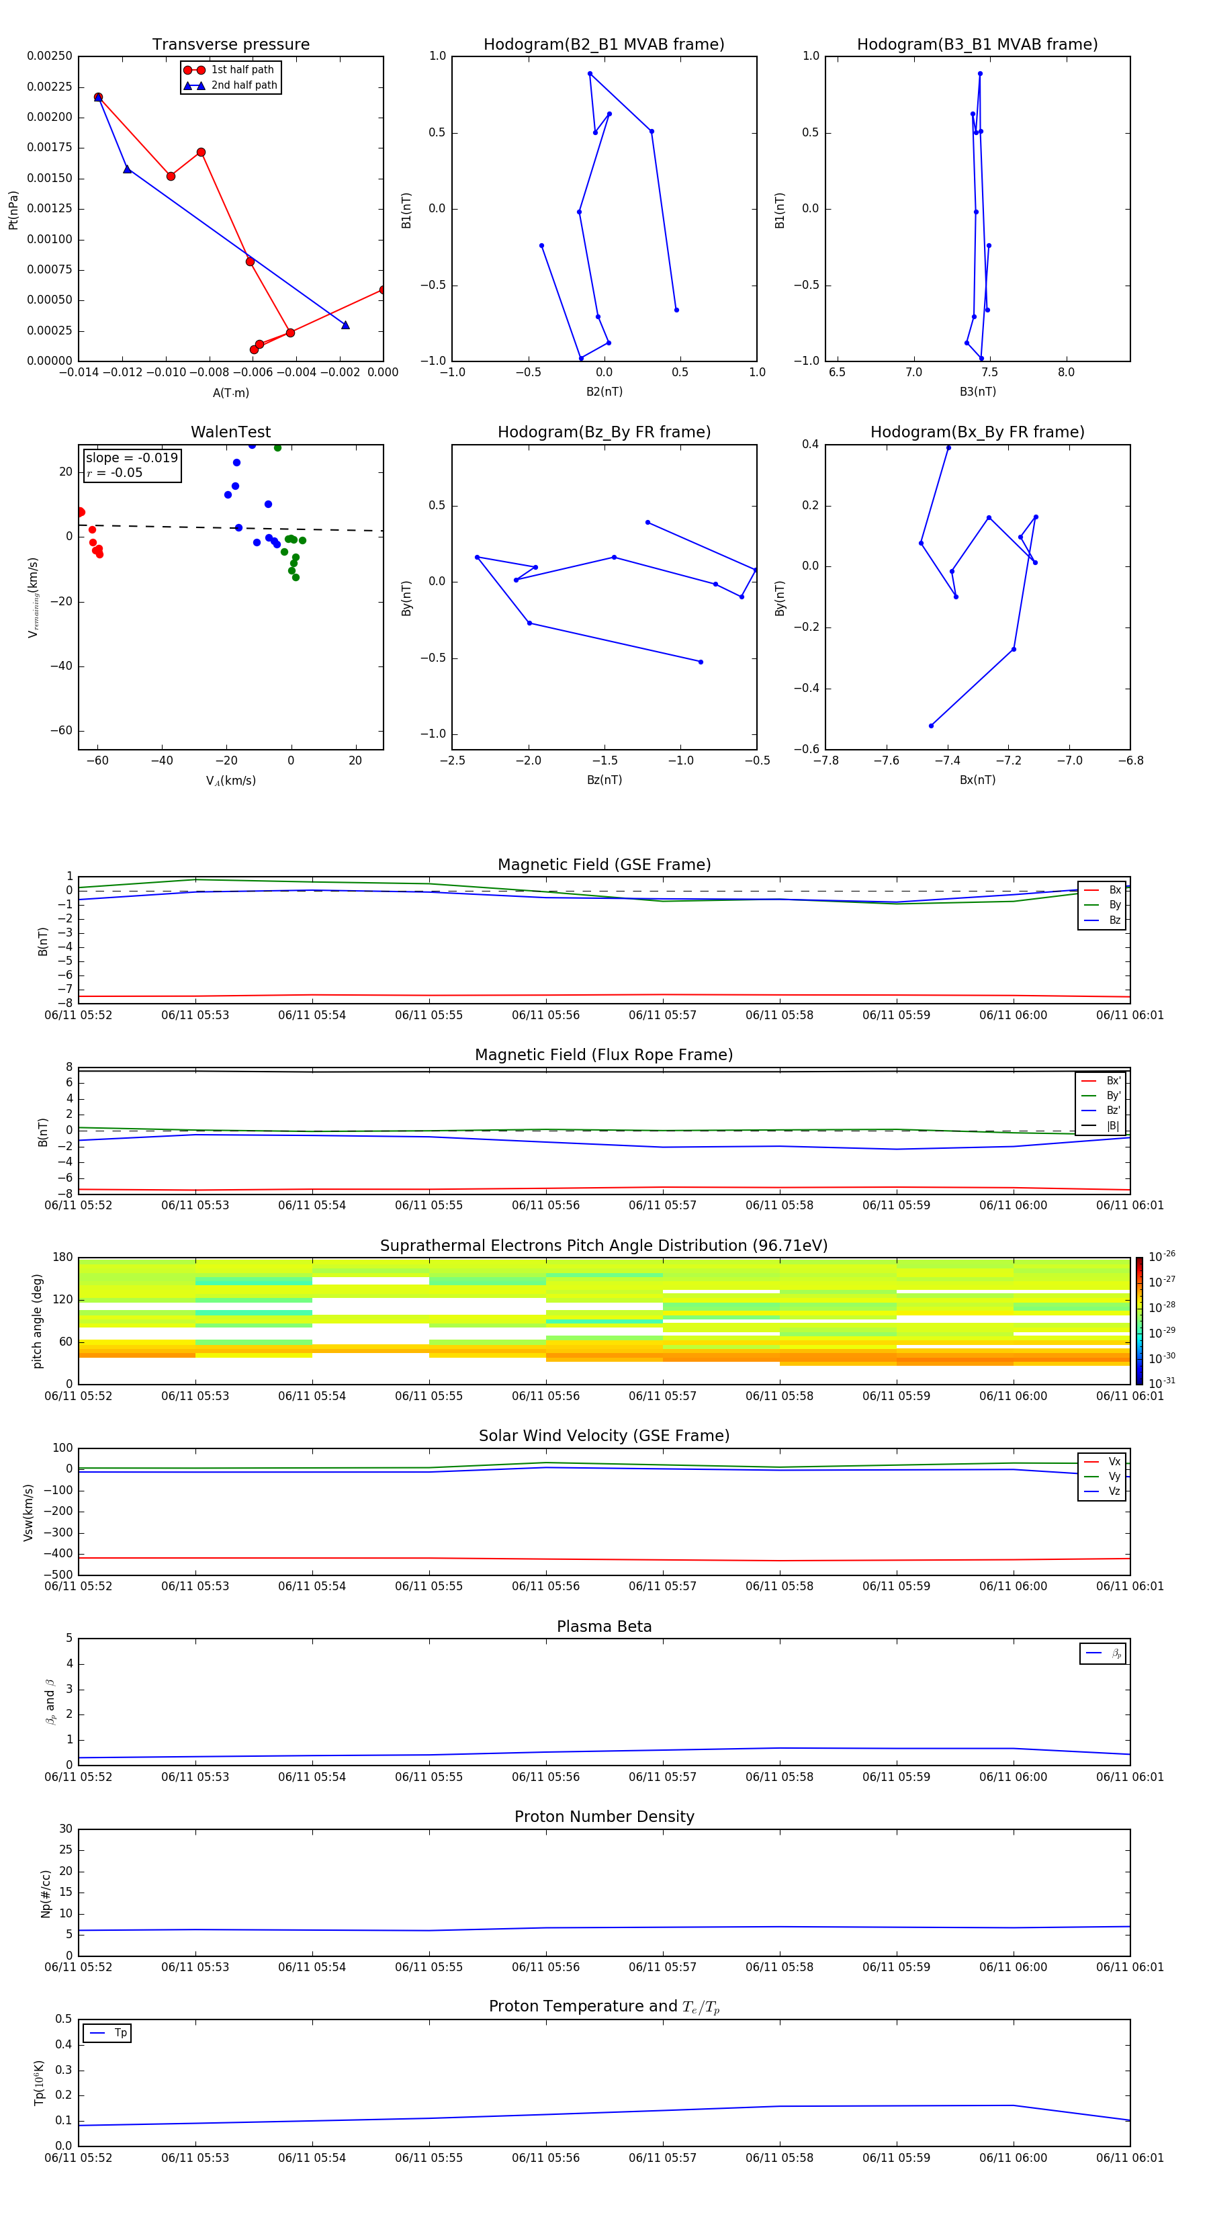Screen dimensions: 1209x2217
Task: Select the "slope = -0.019" annotation
Action: pos(132,458)
